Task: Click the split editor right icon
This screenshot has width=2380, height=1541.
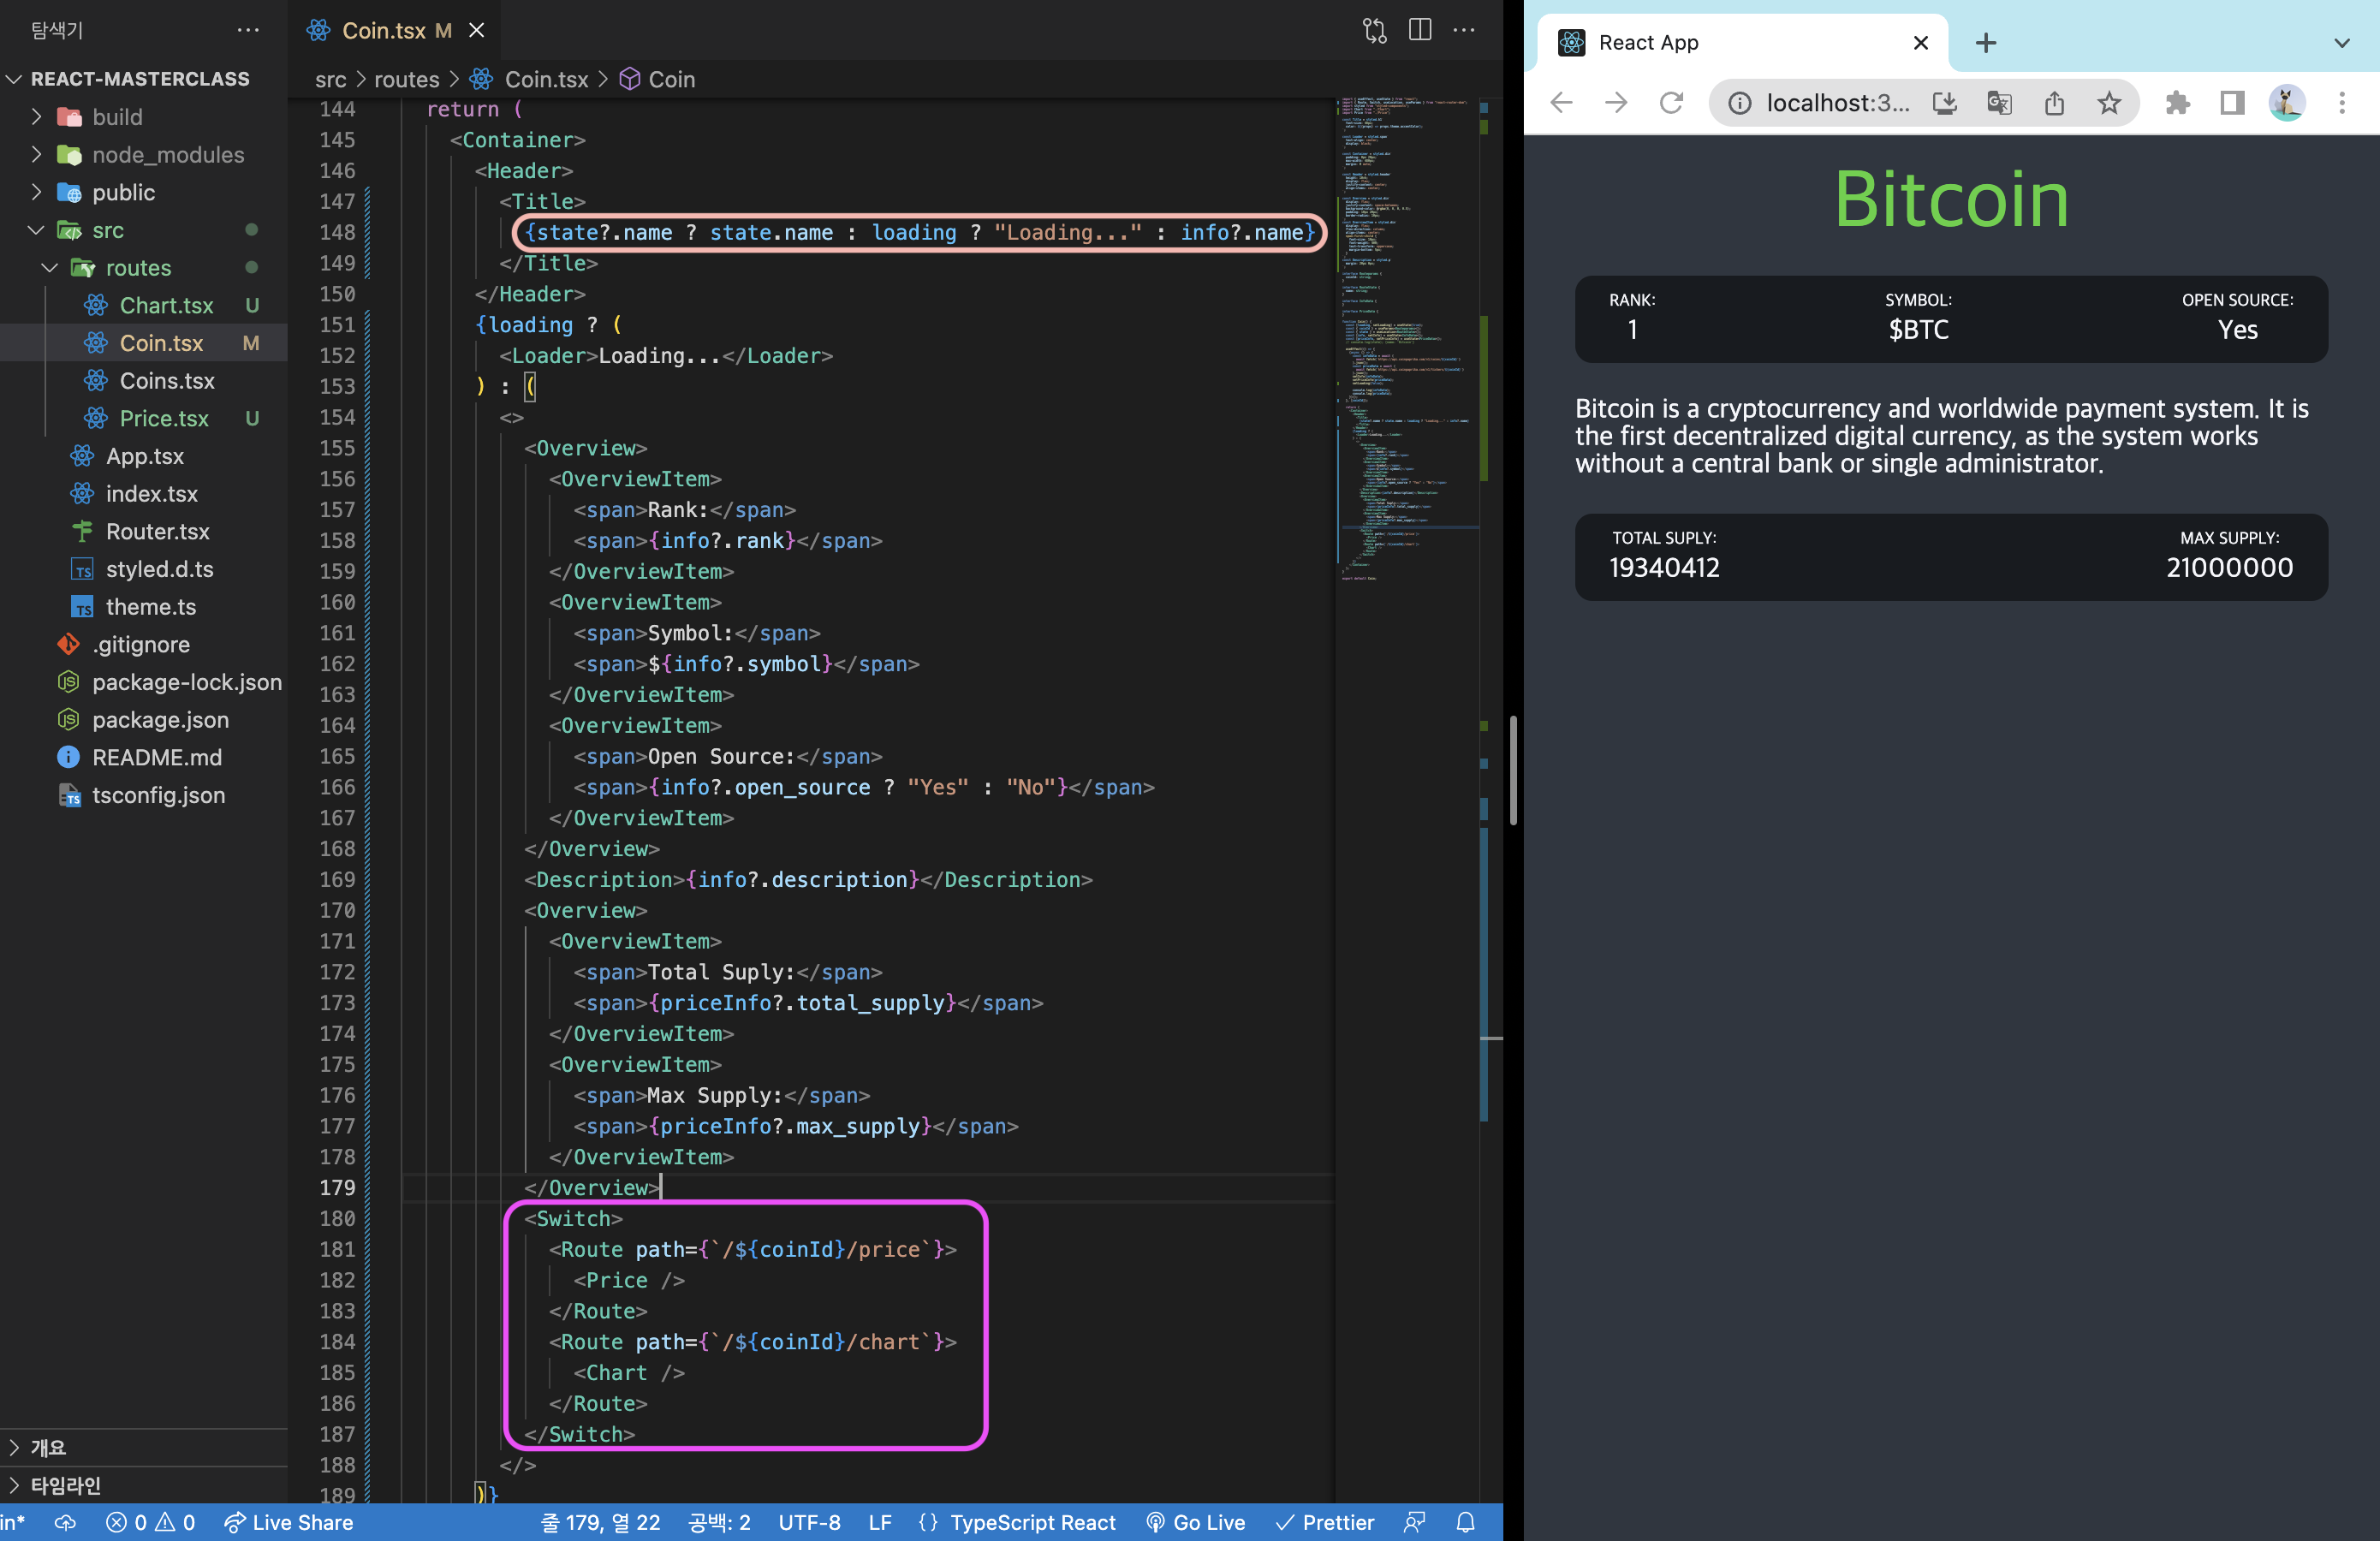Action: tap(1419, 30)
